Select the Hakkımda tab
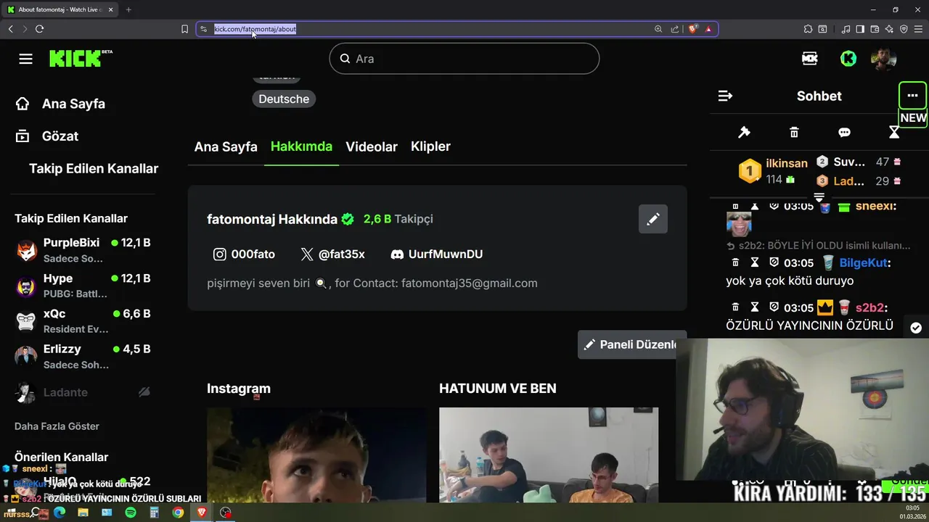 301,146
